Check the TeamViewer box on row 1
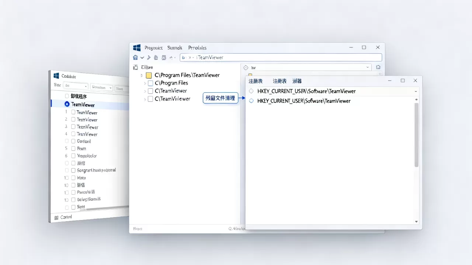472x265 pixels. tap(73, 112)
